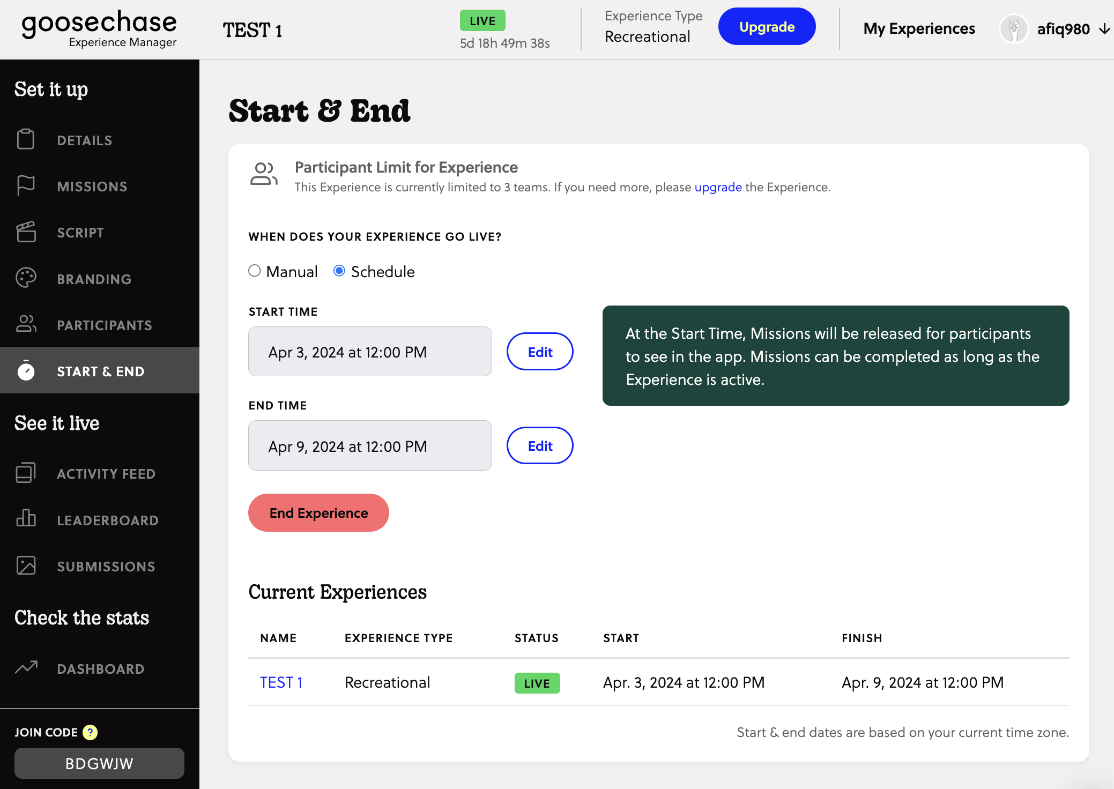Select the Manual go-live option

click(x=255, y=271)
